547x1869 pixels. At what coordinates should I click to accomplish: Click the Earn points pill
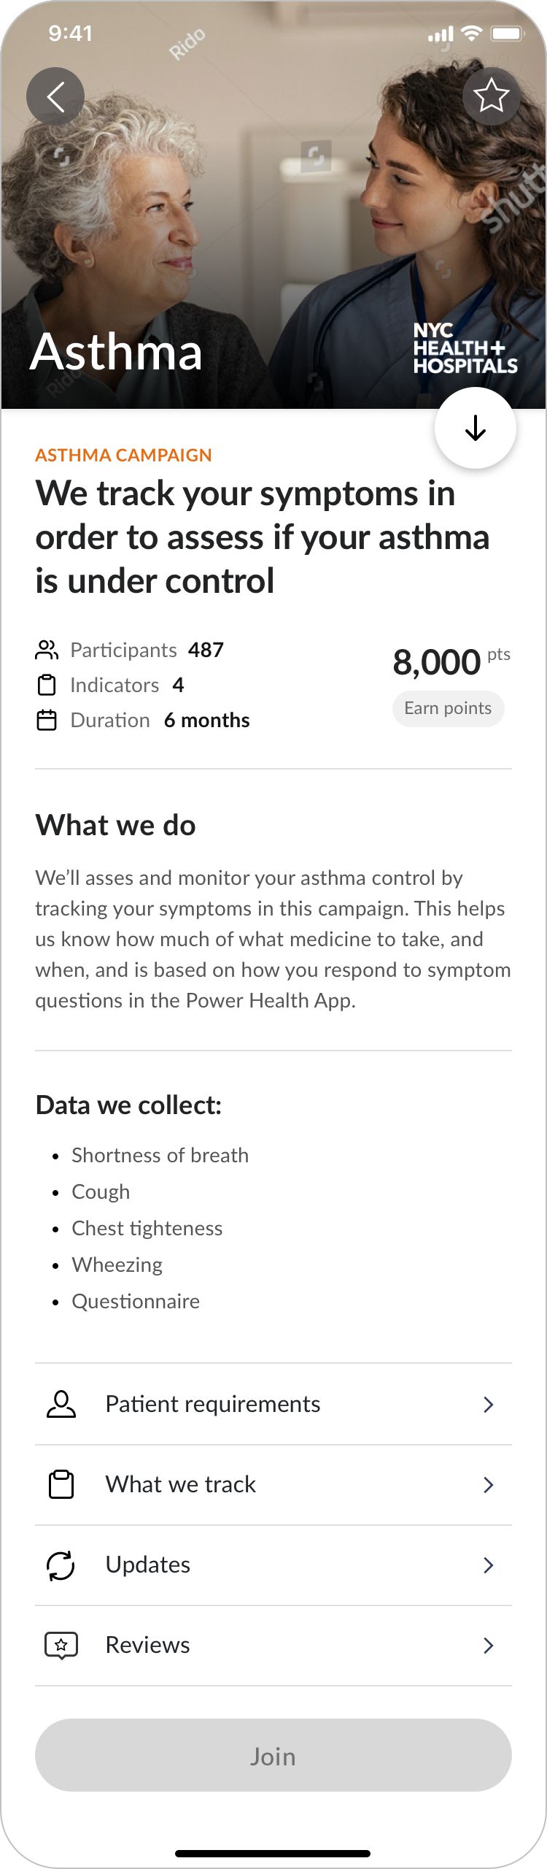[x=448, y=708]
